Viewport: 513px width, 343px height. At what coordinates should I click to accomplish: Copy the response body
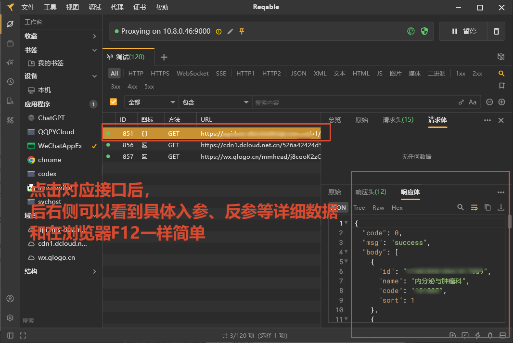click(487, 207)
